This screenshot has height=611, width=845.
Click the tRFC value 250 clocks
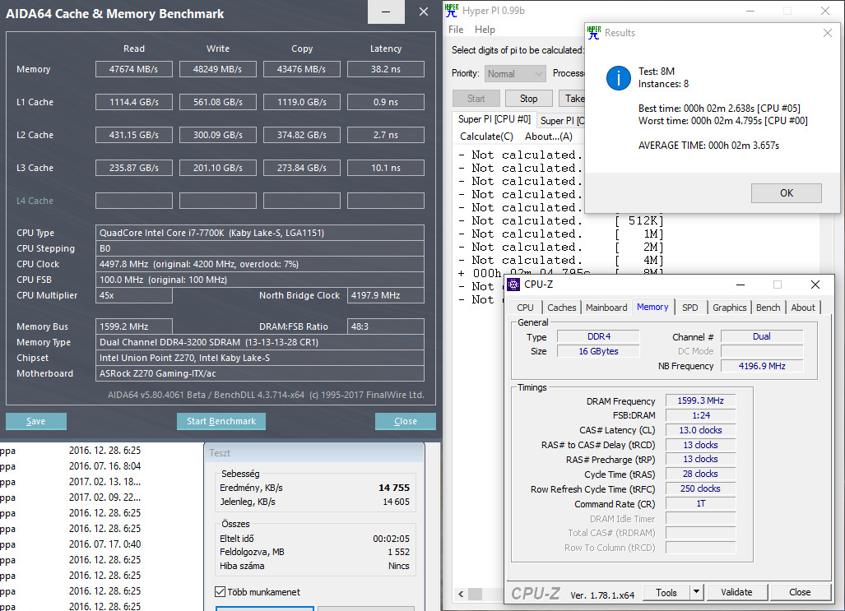click(x=700, y=488)
